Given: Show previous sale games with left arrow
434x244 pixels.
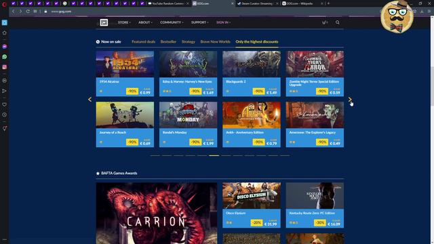Looking at the screenshot, I should [x=90, y=100].
